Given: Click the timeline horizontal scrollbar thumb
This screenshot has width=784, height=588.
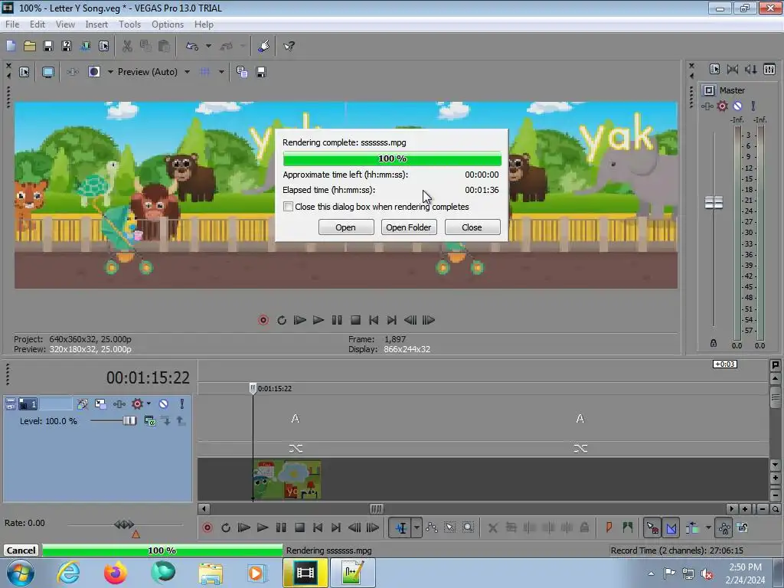Looking at the screenshot, I should [377, 509].
